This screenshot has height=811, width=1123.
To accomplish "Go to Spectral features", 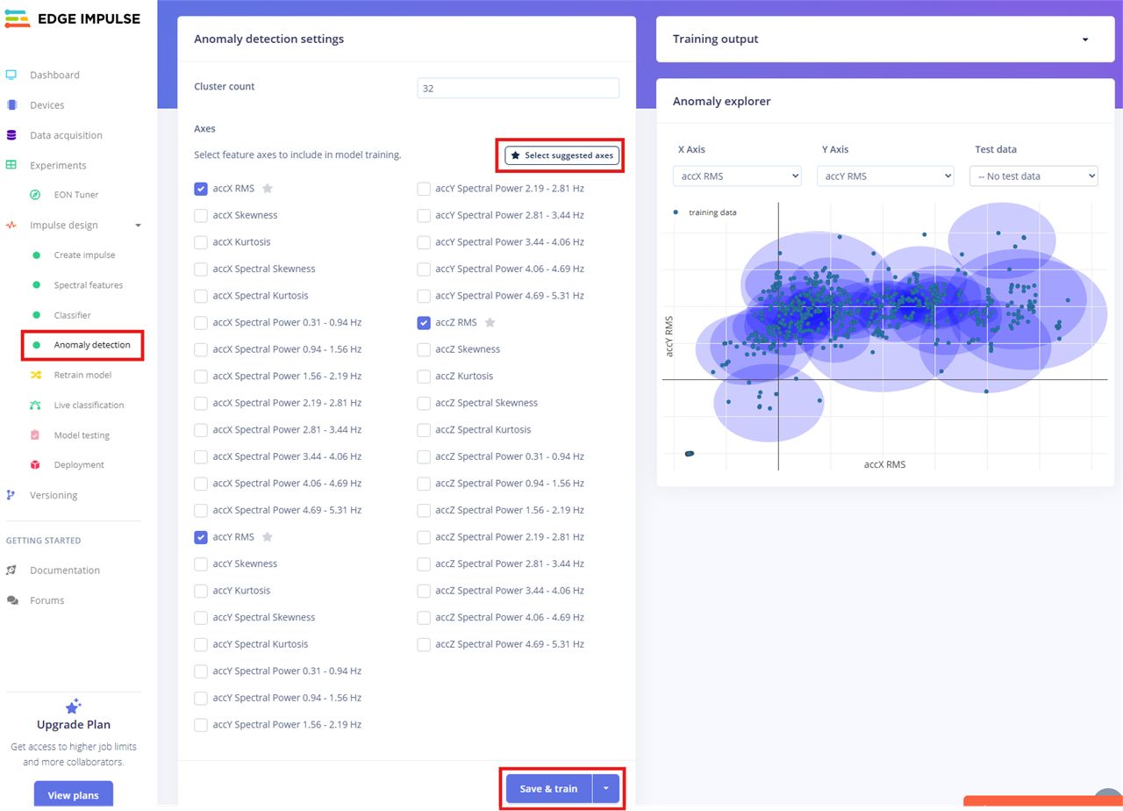I will pos(88,285).
